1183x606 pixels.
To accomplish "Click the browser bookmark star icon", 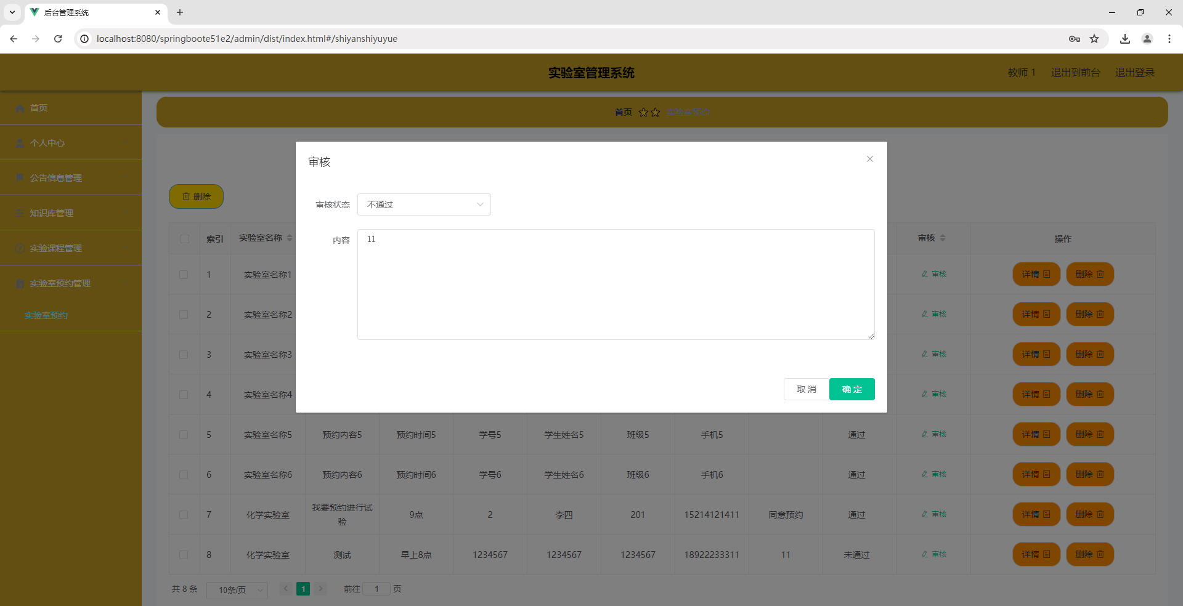I will pos(1095,38).
